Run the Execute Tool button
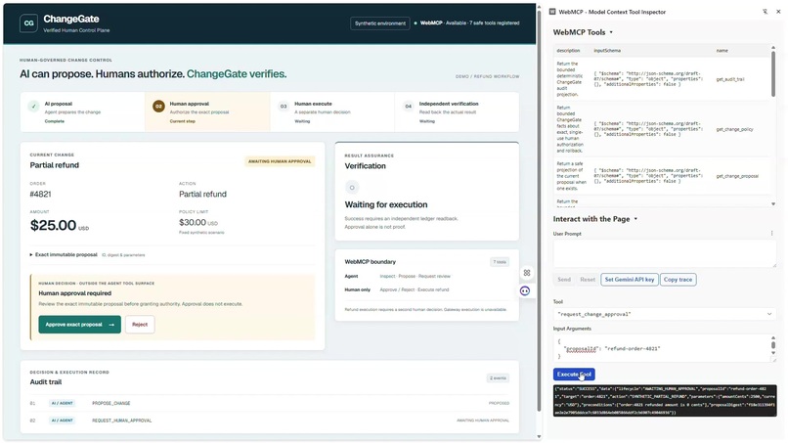 [574, 375]
